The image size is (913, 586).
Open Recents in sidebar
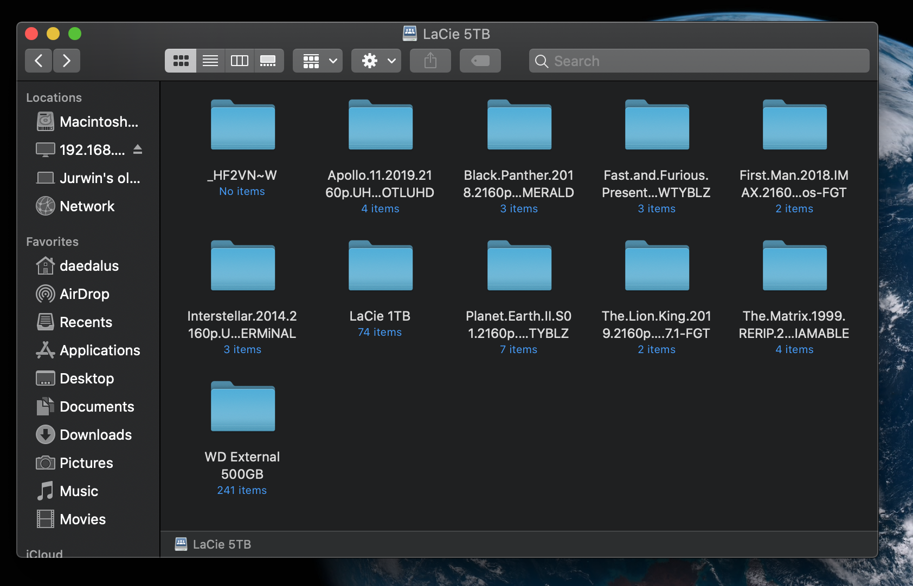(x=88, y=322)
